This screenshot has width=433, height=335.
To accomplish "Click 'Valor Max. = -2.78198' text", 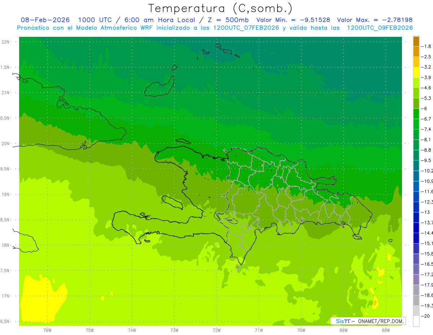I will tap(375, 20).
